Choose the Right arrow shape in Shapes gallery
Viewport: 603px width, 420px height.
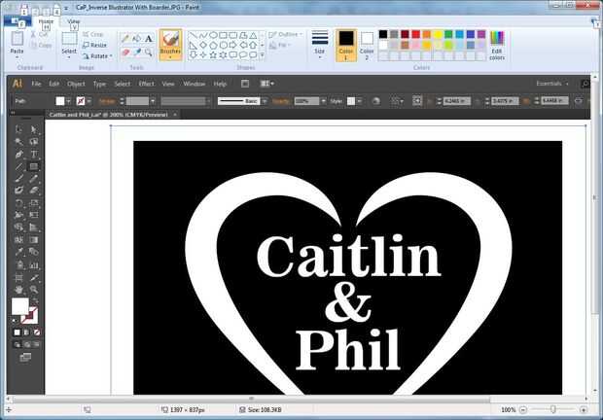pos(233,46)
